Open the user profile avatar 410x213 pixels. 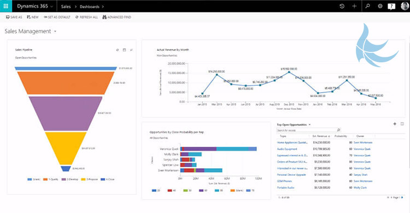coord(405,6)
